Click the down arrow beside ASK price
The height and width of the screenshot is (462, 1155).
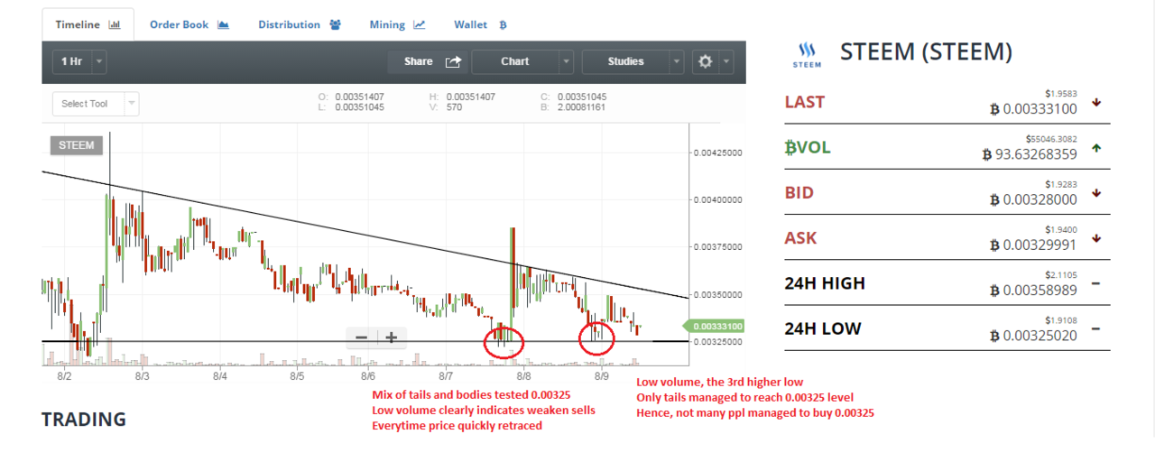coord(1096,238)
